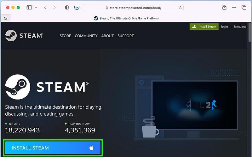The width and height of the screenshot is (252, 157).
Task: Click the green Install Steam header button
Action: 204,27
